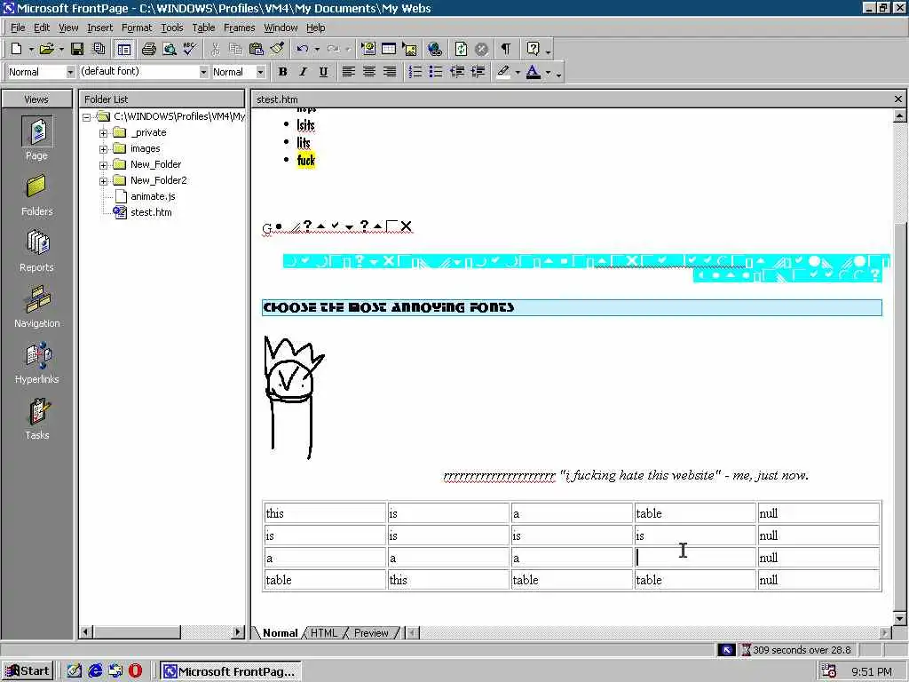909x682 pixels.
Task: Switch to the HTML tab
Action: click(323, 632)
